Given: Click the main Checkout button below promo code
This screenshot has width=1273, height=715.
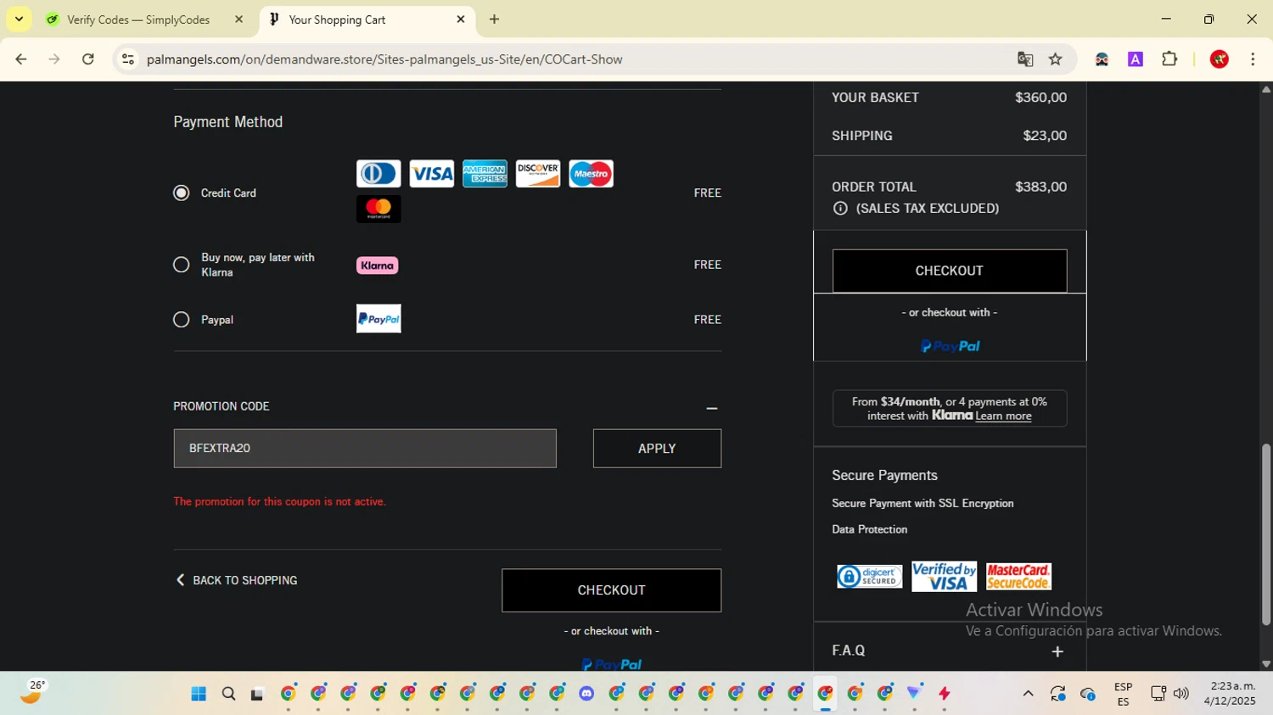Looking at the screenshot, I should click(611, 590).
